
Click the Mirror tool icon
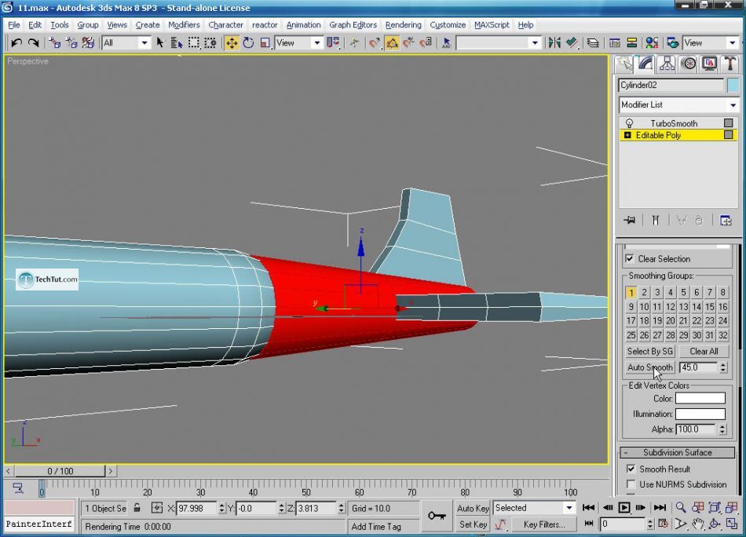554,43
